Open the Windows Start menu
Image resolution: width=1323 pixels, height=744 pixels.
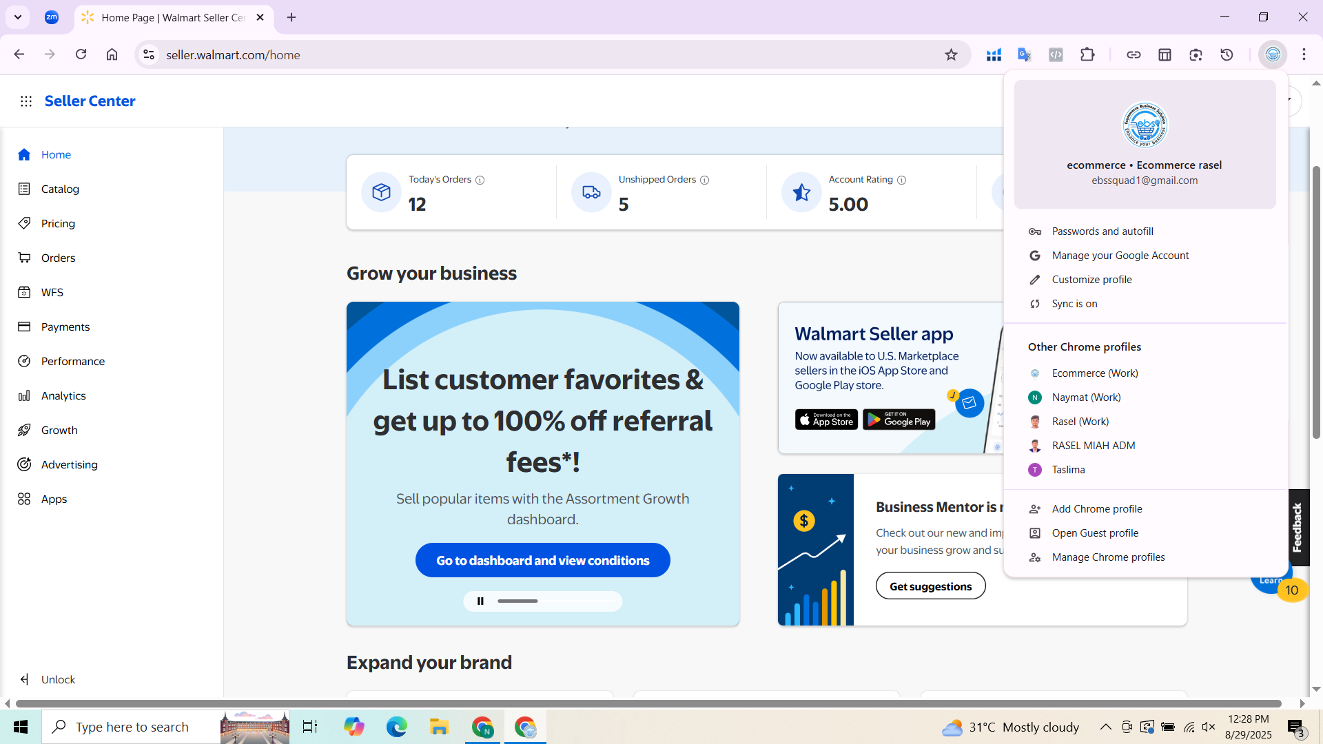tap(21, 727)
